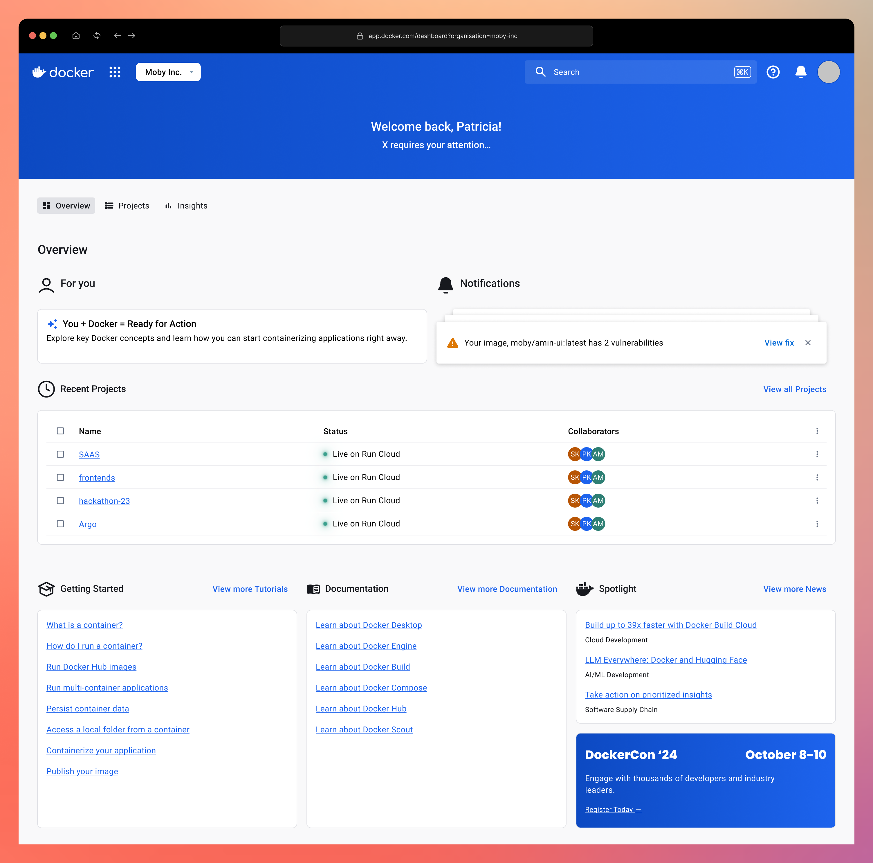Click the View fix link
This screenshot has height=863, width=873.
[779, 343]
